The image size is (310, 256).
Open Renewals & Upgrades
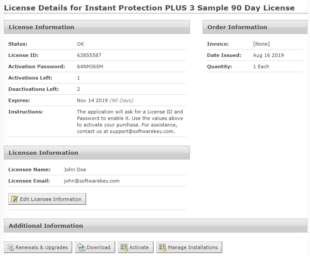tap(38, 247)
